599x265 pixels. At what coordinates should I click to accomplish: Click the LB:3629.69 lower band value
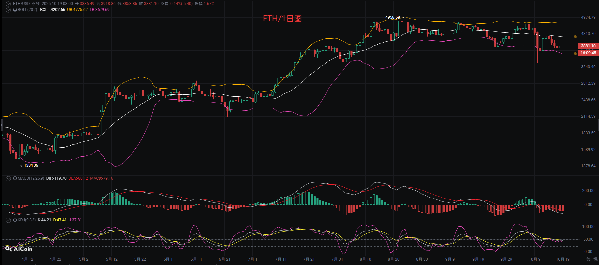(100, 10)
